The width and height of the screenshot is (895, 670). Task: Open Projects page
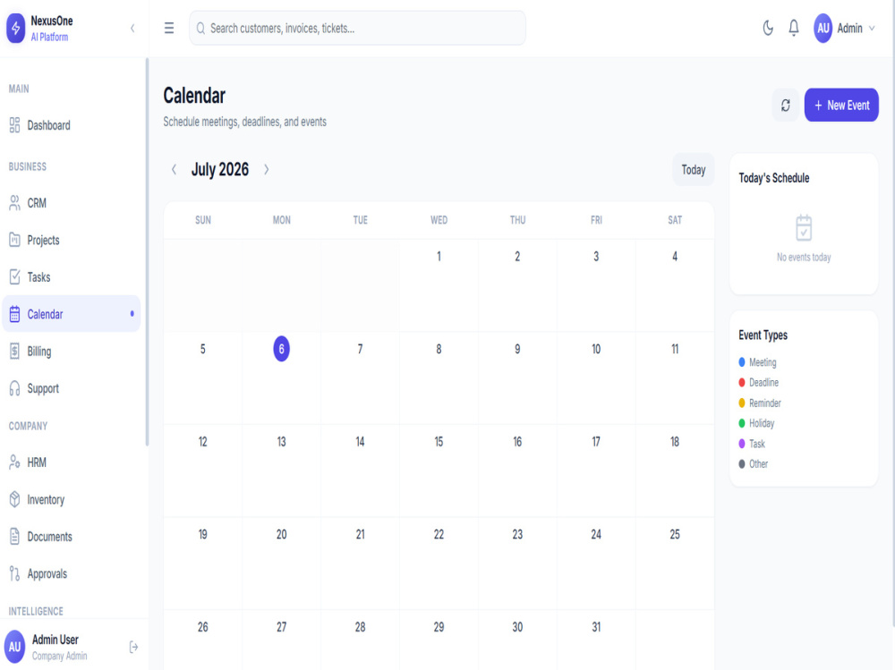point(72,240)
